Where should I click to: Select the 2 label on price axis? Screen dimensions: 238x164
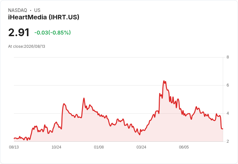228,141
